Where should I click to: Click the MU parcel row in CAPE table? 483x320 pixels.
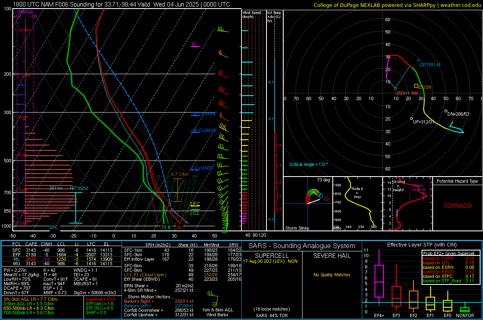[62, 264]
